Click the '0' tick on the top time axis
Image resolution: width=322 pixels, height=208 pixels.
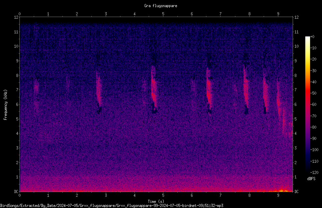(x=19, y=14)
